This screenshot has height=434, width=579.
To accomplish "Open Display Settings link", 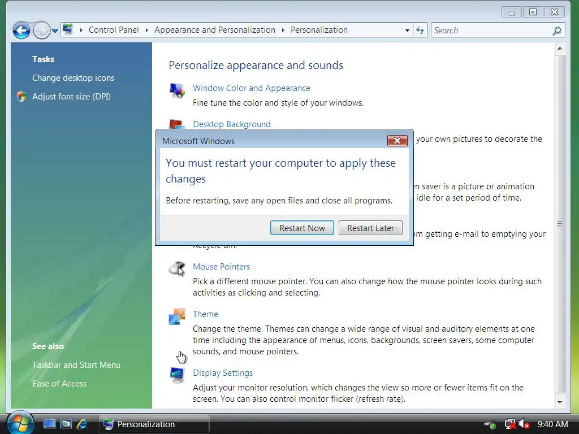I will point(223,373).
